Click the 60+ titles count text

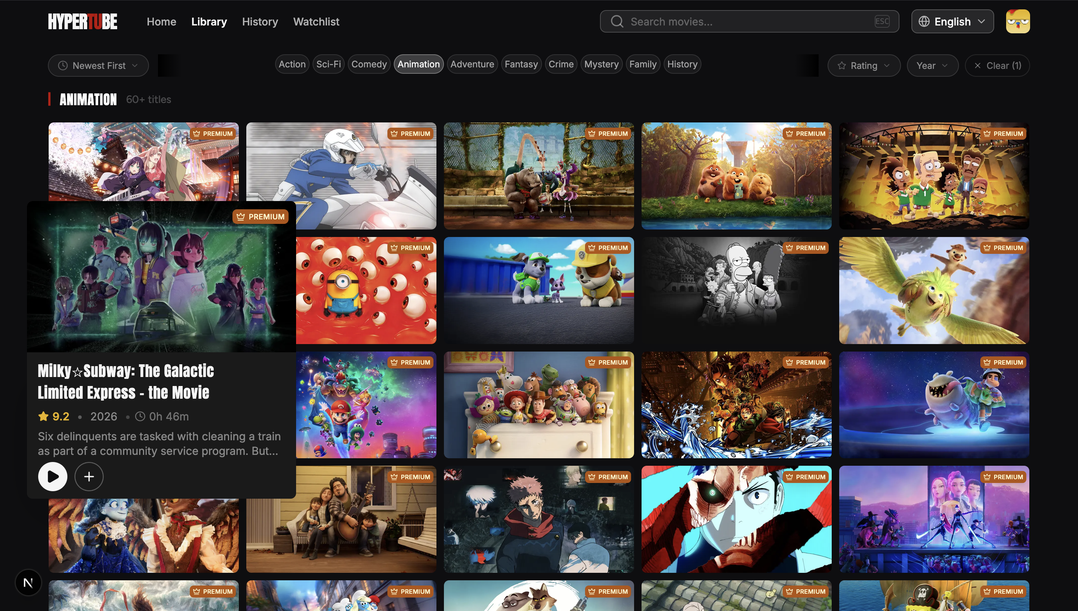click(149, 100)
